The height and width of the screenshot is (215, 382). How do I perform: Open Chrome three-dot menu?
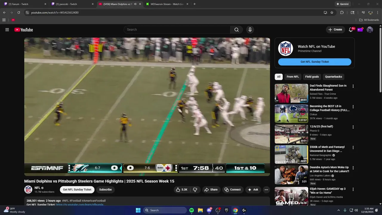(378, 13)
